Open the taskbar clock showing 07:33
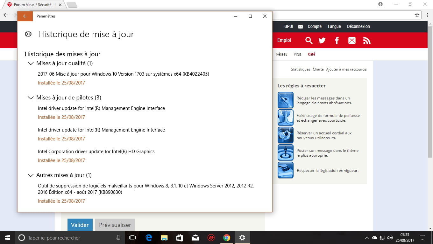The width and height of the screenshot is (433, 244). coord(405,238)
